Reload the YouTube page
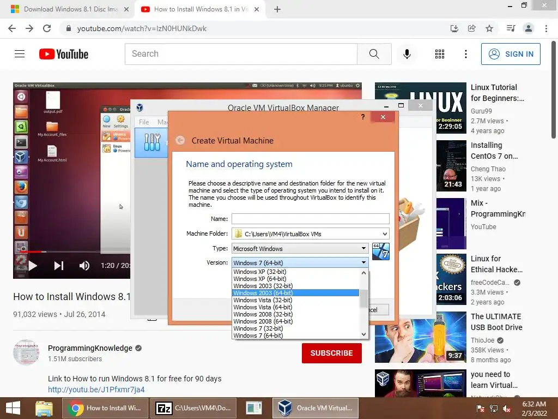Viewport: 558px width, 419px height. click(x=47, y=28)
